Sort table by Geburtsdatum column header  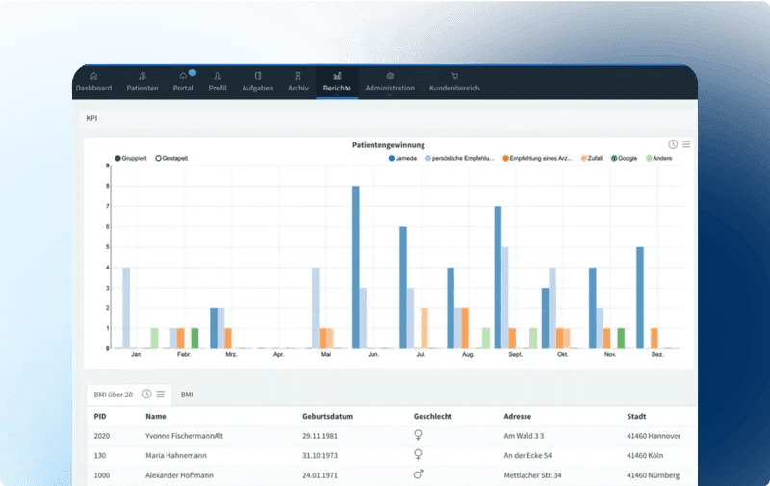coord(329,417)
